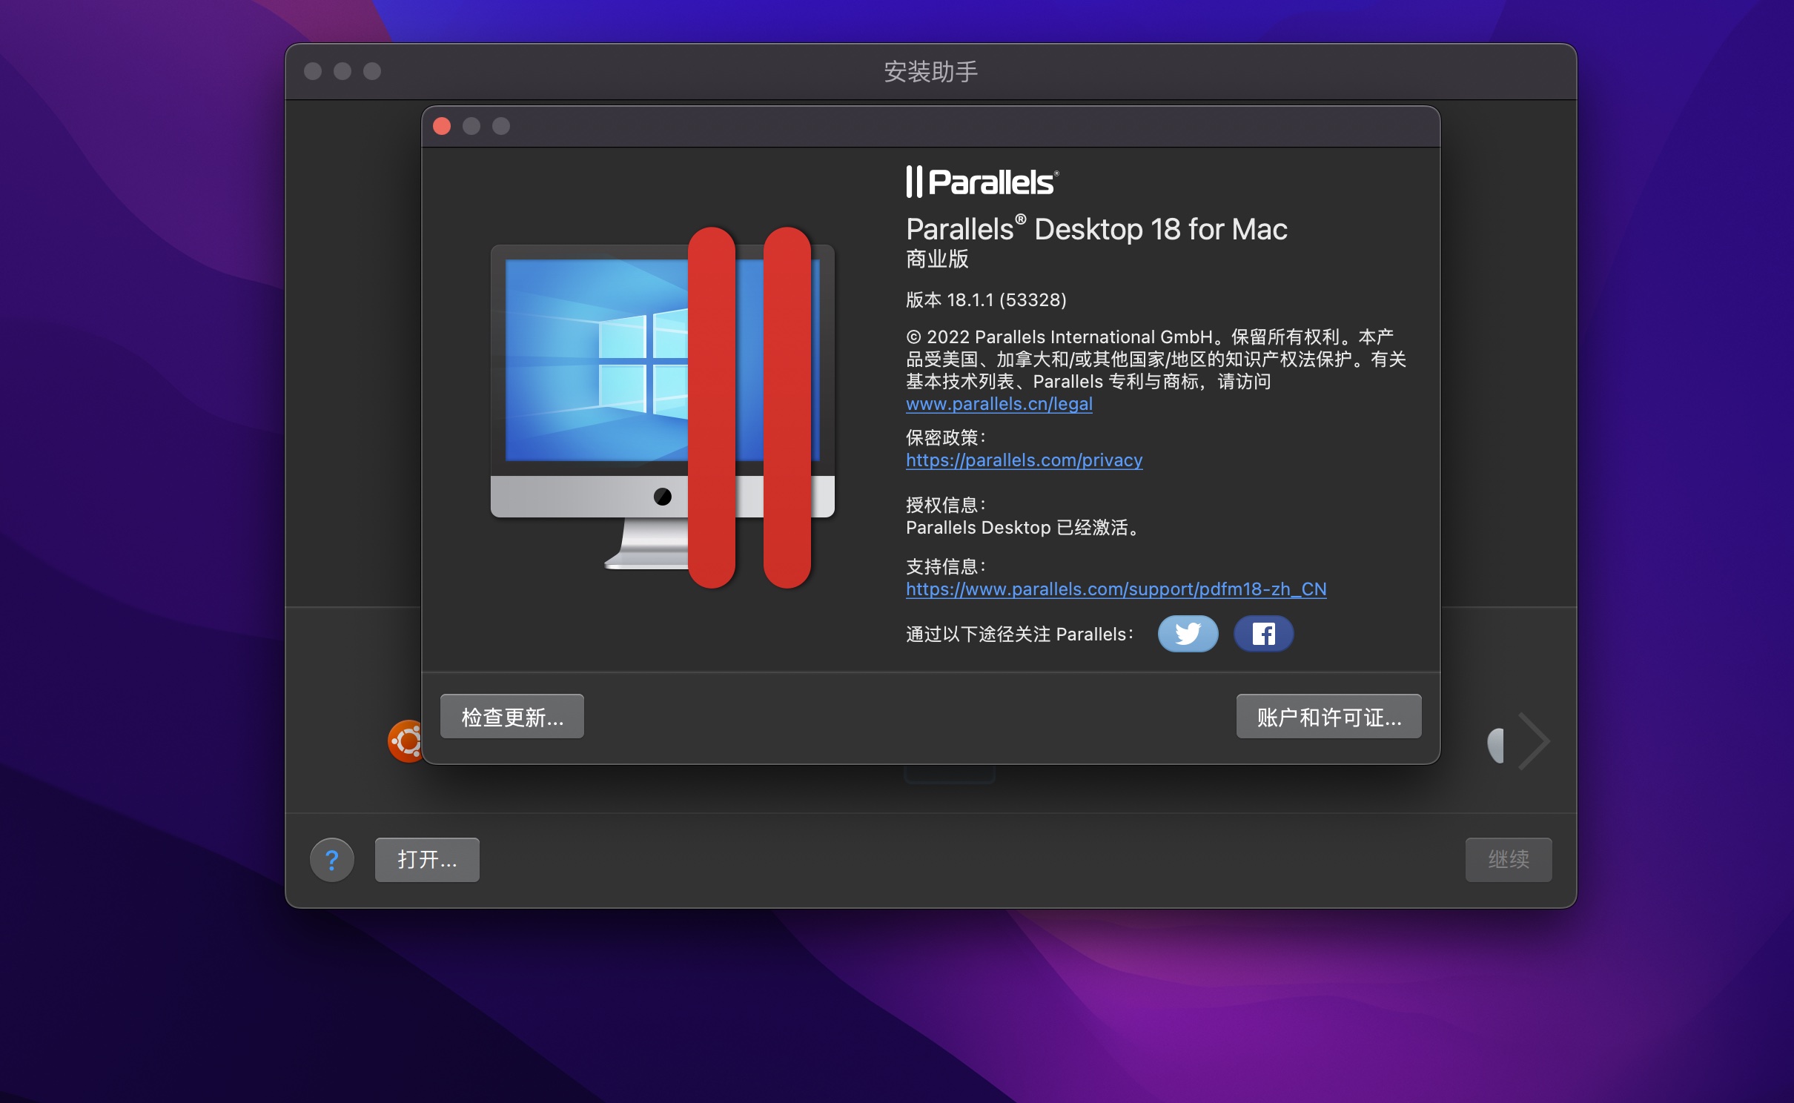This screenshot has height=1103, width=1794.
Task: Click the dimmed 继续 button
Action: 1509,860
